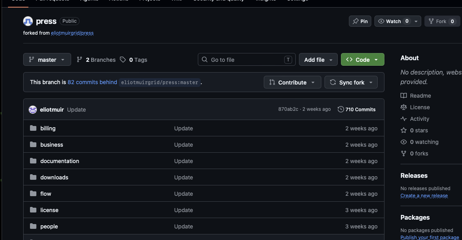Click the documentation folder icon
462x240 pixels.
33,161
